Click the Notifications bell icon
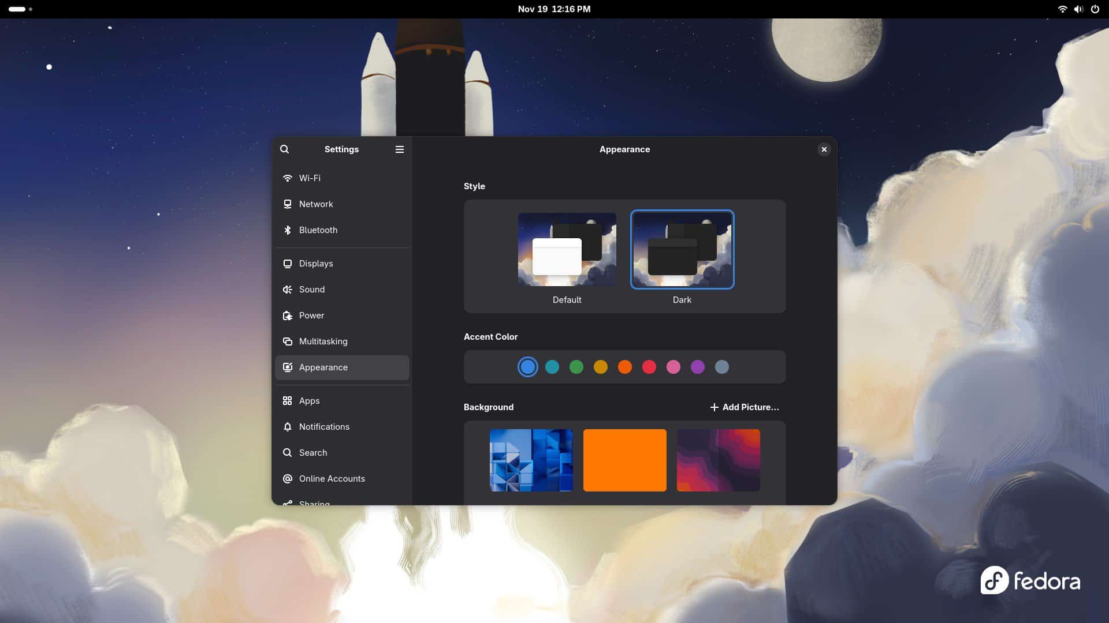The height and width of the screenshot is (623, 1109). coord(287,427)
